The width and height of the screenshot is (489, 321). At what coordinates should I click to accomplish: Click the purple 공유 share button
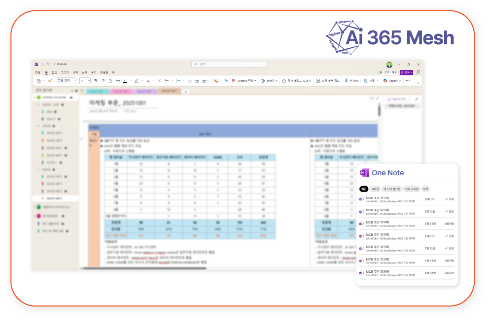point(406,72)
